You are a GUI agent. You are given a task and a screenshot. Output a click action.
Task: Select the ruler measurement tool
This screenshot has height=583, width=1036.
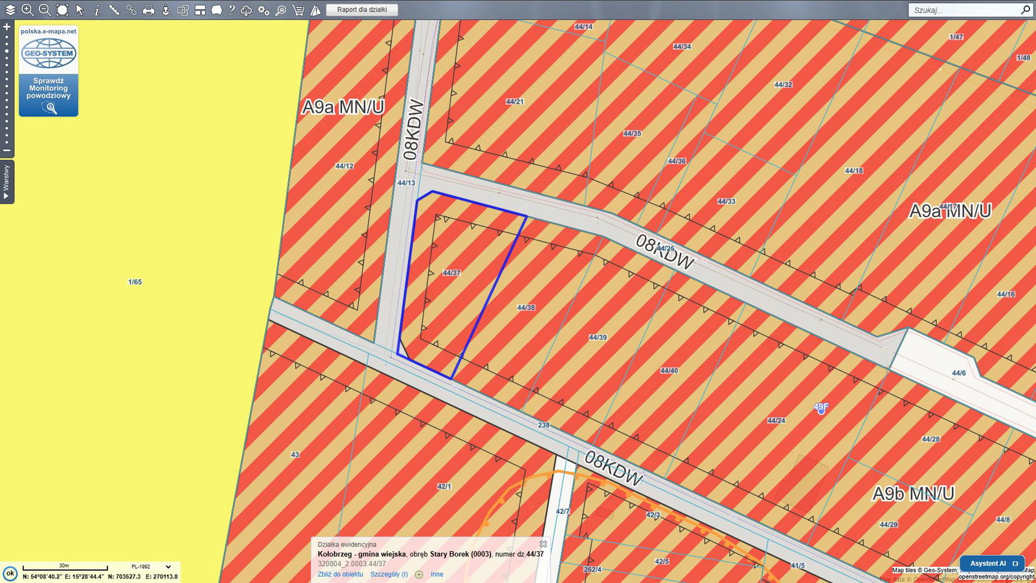(114, 10)
